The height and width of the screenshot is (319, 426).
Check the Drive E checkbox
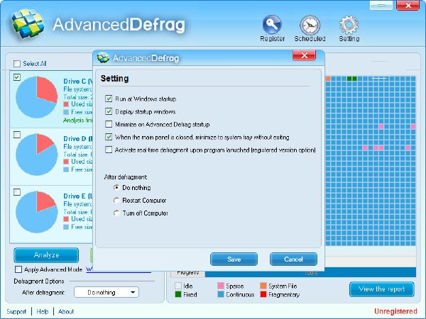coord(17,192)
